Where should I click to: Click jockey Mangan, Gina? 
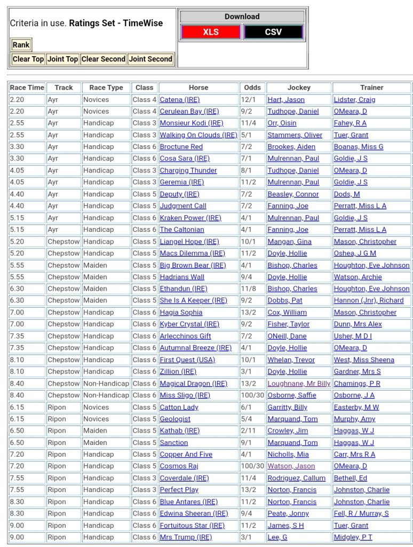(289, 241)
